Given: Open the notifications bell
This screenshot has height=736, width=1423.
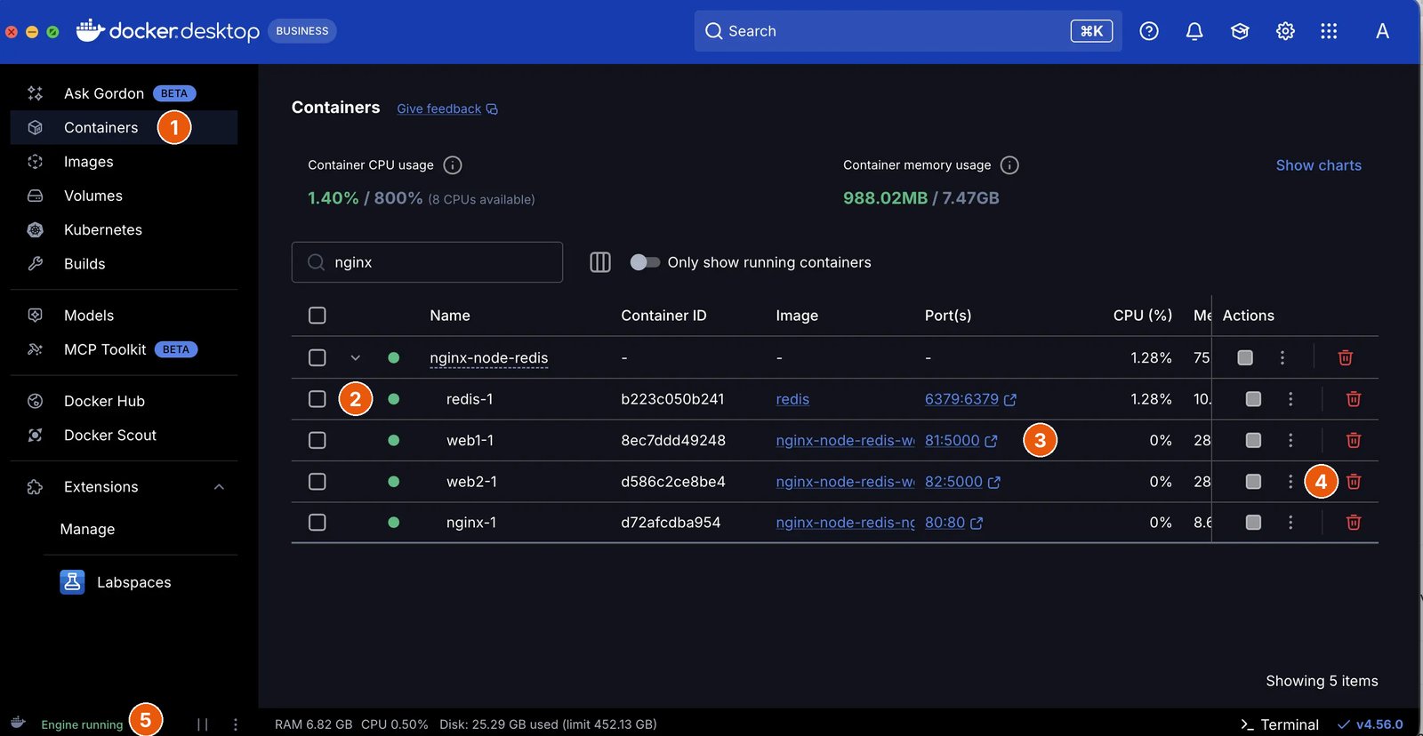Looking at the screenshot, I should point(1194,31).
